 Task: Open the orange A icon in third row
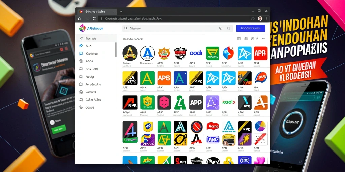coord(261,102)
